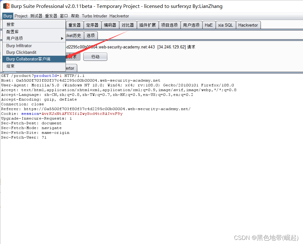303x244 pixels.
Task: Open 配置库 from the Burp menu
Action: 13,32
